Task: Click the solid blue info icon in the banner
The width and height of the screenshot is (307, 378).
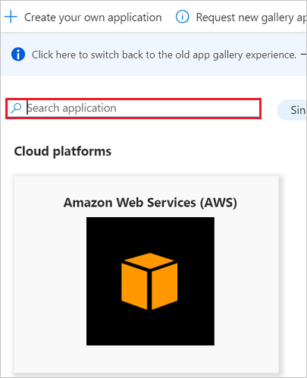Action: 18,54
